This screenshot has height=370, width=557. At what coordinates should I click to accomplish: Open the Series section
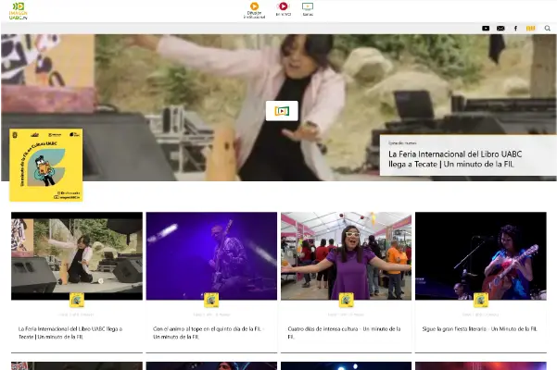point(308,9)
